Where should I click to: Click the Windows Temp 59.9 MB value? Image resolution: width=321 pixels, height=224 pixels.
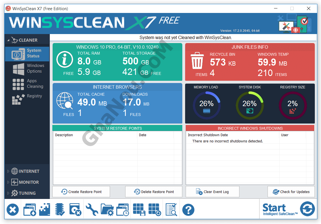pyautogui.click(x=273, y=62)
